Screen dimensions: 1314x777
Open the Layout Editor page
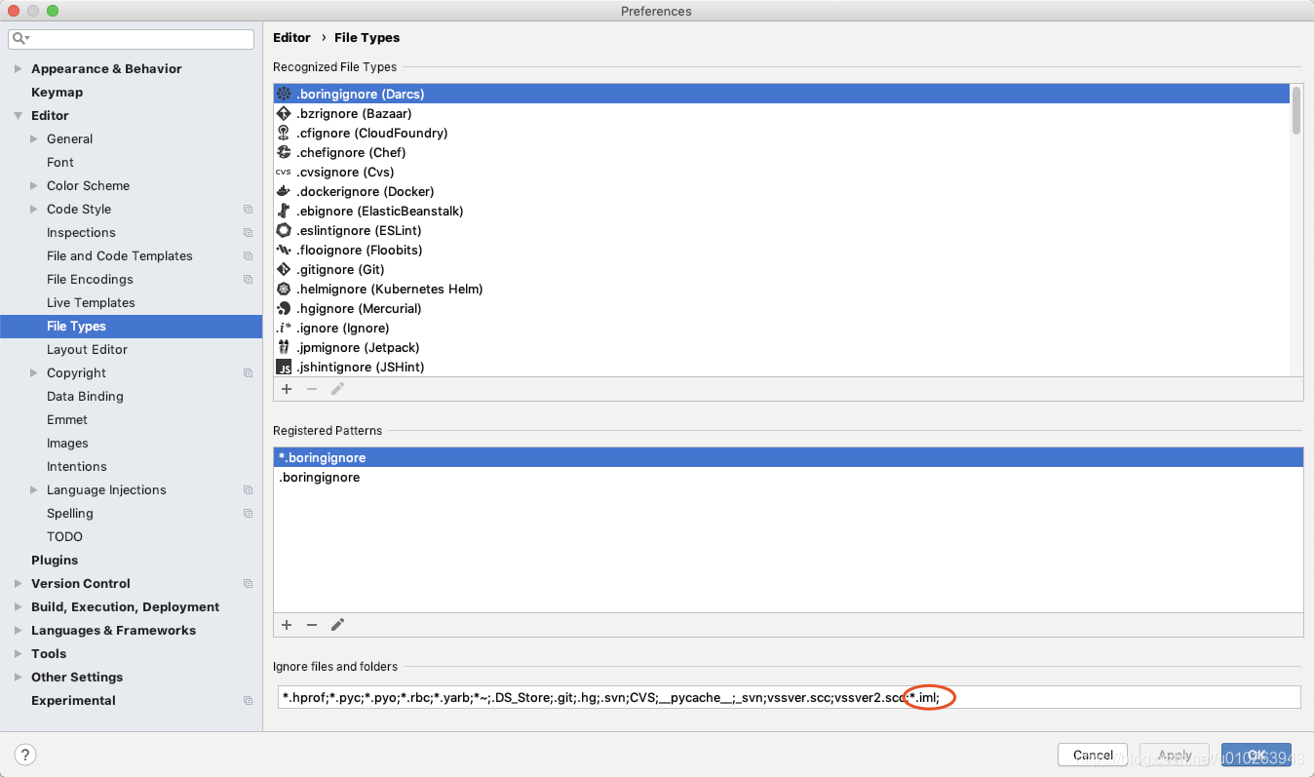[x=87, y=349]
